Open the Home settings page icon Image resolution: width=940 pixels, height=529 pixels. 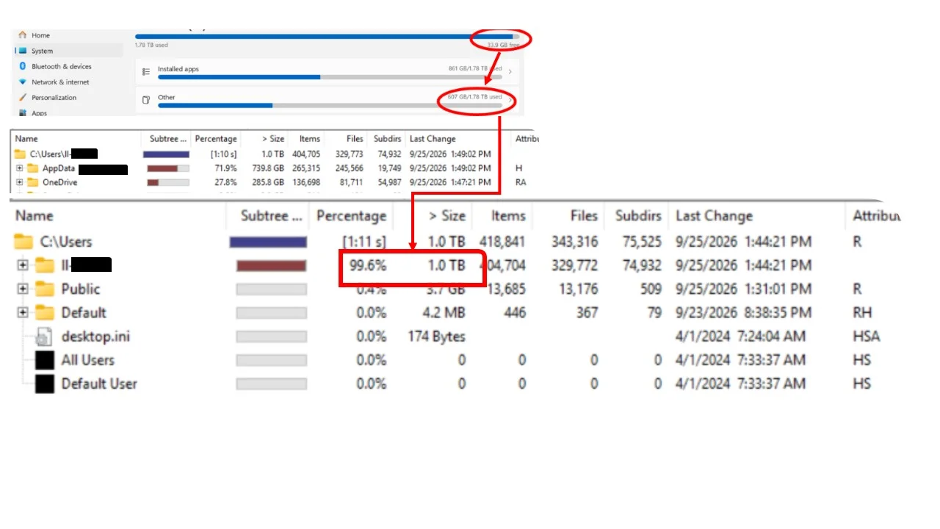23,35
